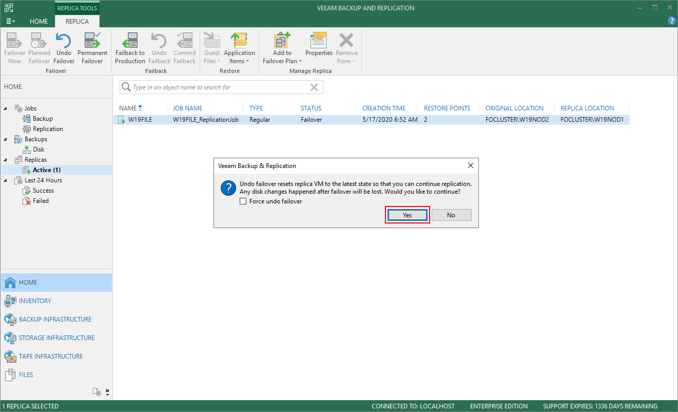The height and width of the screenshot is (412, 678).
Task: Click the Last 24 Hours icon
Action: (x=18, y=180)
